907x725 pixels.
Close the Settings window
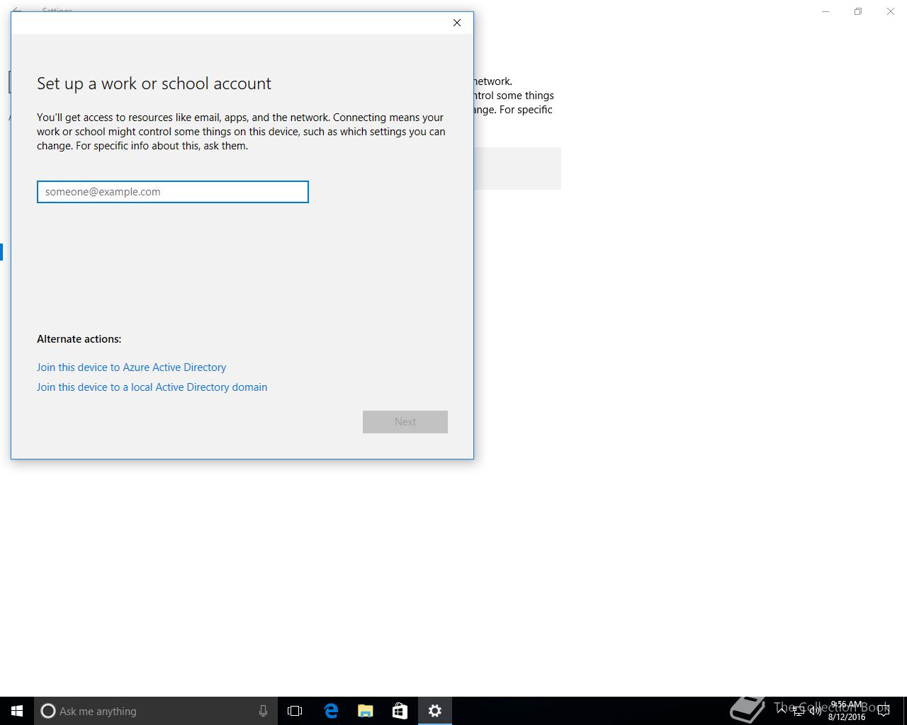coord(891,11)
